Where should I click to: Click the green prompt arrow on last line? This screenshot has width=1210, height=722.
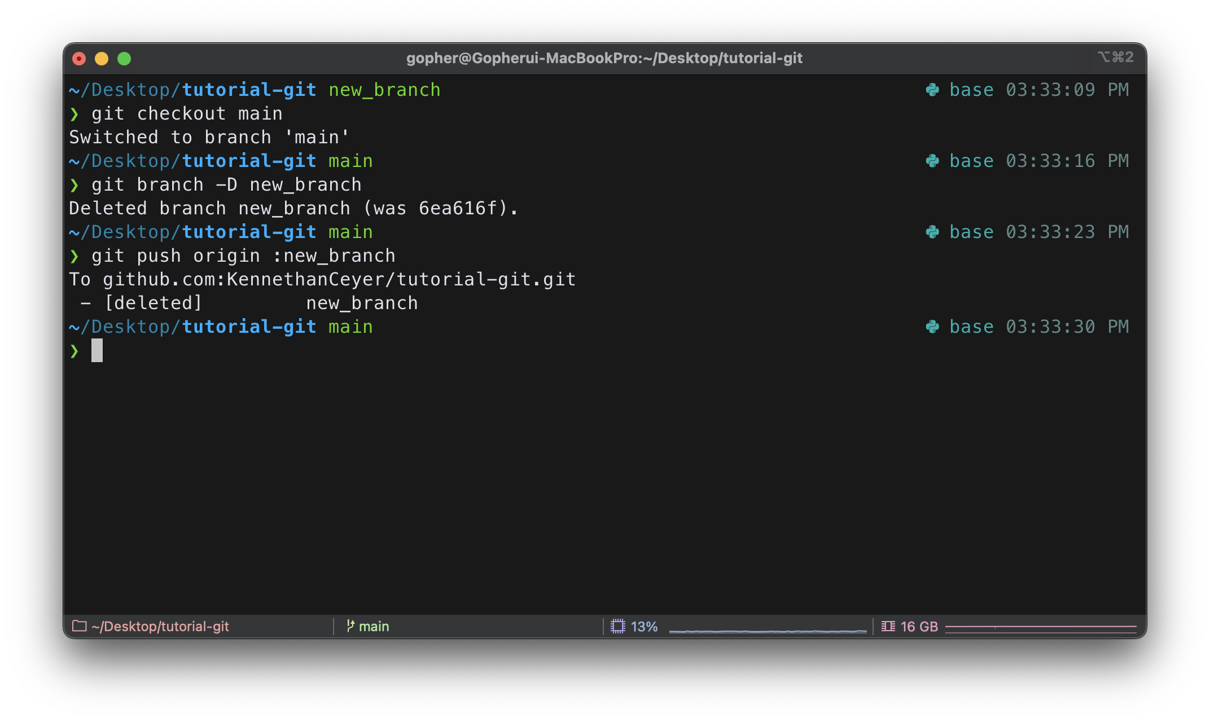click(74, 351)
